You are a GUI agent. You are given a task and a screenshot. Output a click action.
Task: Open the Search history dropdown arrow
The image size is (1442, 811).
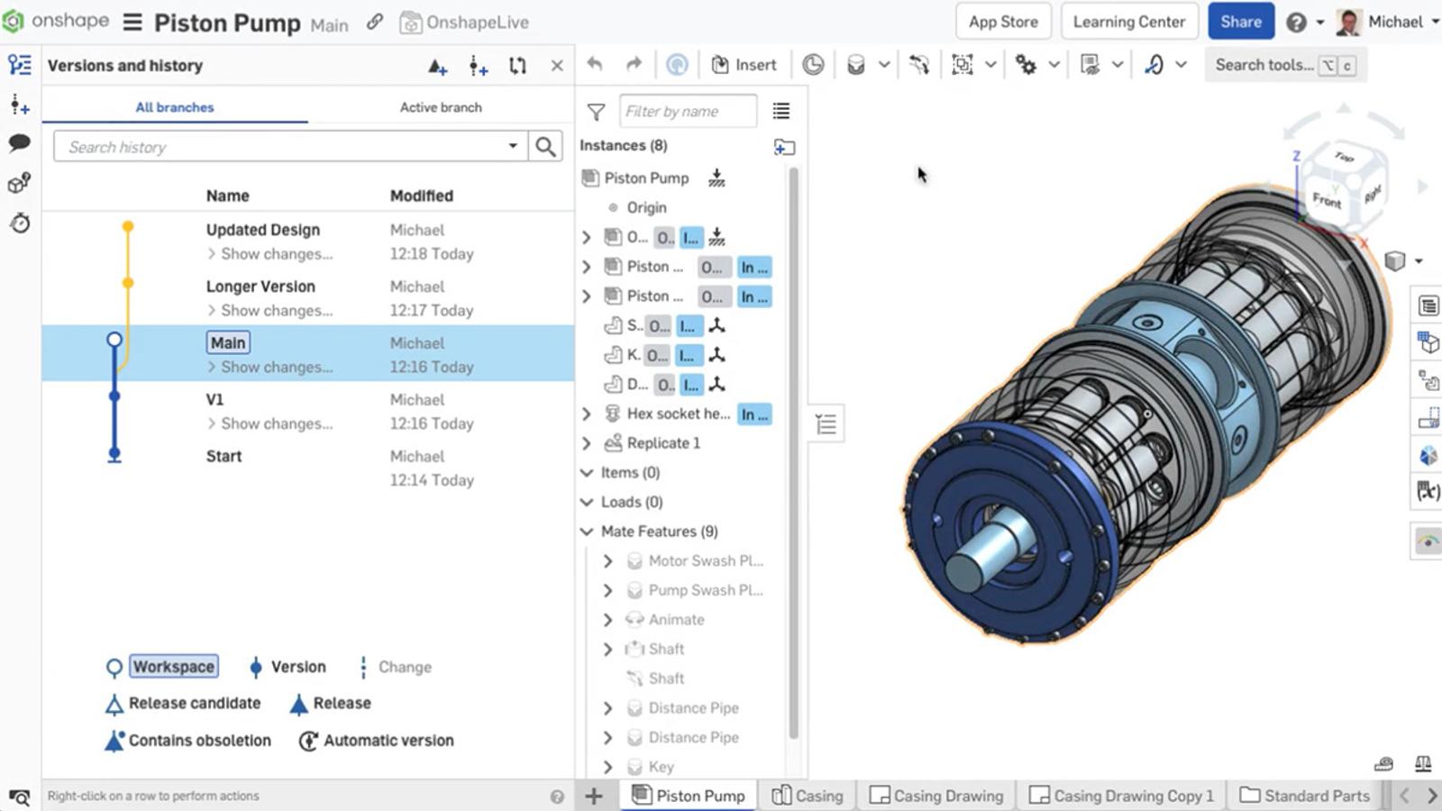coord(513,146)
